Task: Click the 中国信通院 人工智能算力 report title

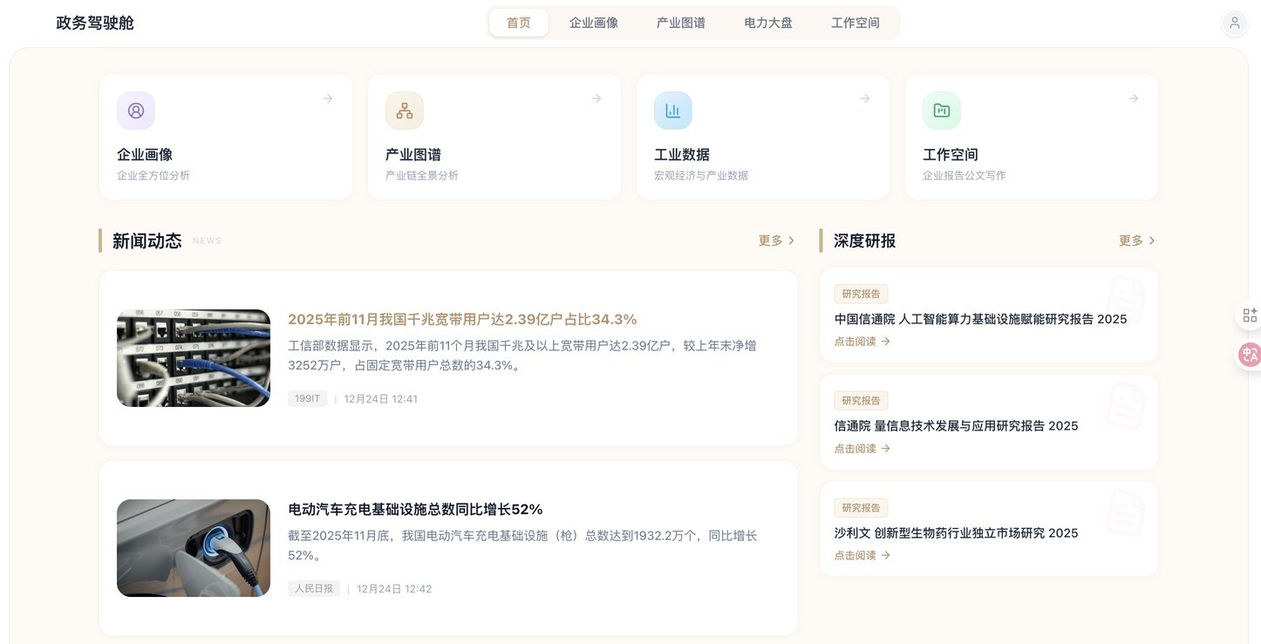Action: pos(981,319)
